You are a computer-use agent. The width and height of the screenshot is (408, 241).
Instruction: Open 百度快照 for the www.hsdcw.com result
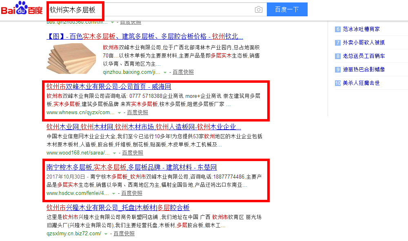[x=132, y=193]
